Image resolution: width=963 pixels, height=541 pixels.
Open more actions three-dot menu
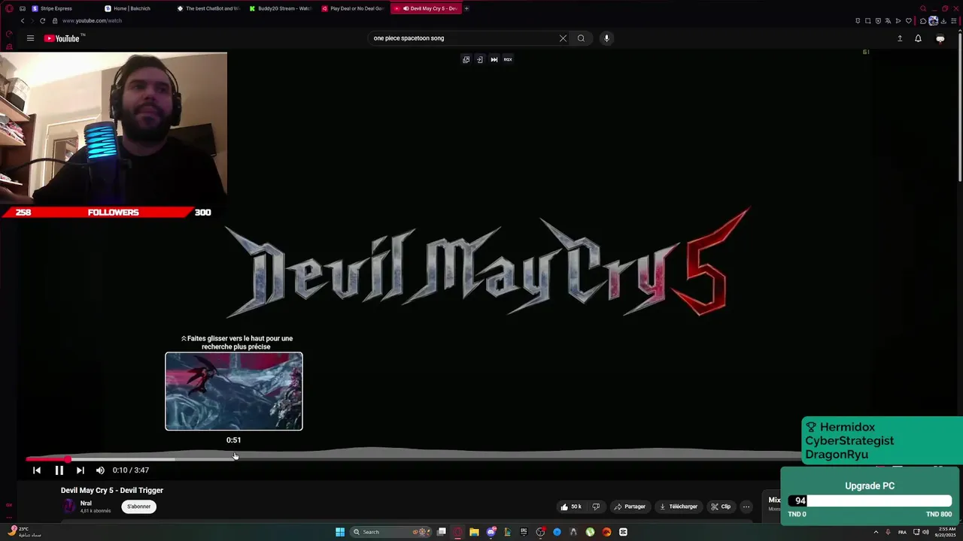(746, 506)
